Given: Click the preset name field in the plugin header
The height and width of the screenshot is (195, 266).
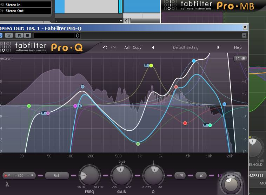Looking at the screenshot, I should pos(54,35).
